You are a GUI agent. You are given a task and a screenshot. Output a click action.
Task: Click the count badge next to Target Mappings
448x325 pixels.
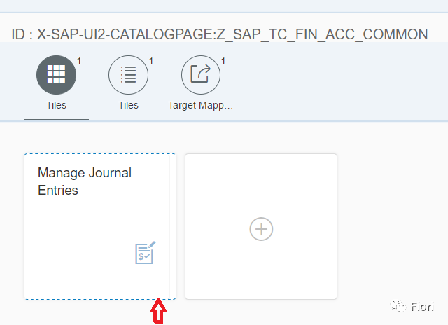pos(223,62)
